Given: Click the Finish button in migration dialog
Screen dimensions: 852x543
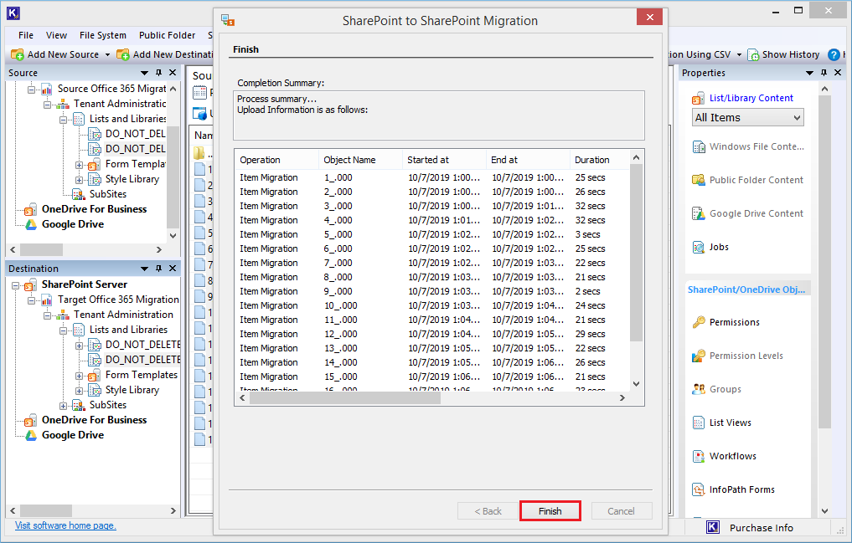Looking at the screenshot, I should [550, 511].
